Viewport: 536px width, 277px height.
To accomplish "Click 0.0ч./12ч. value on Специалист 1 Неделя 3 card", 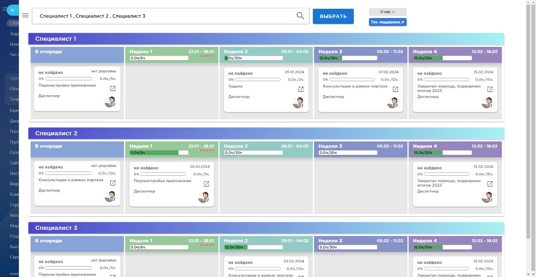I will [390, 80].
